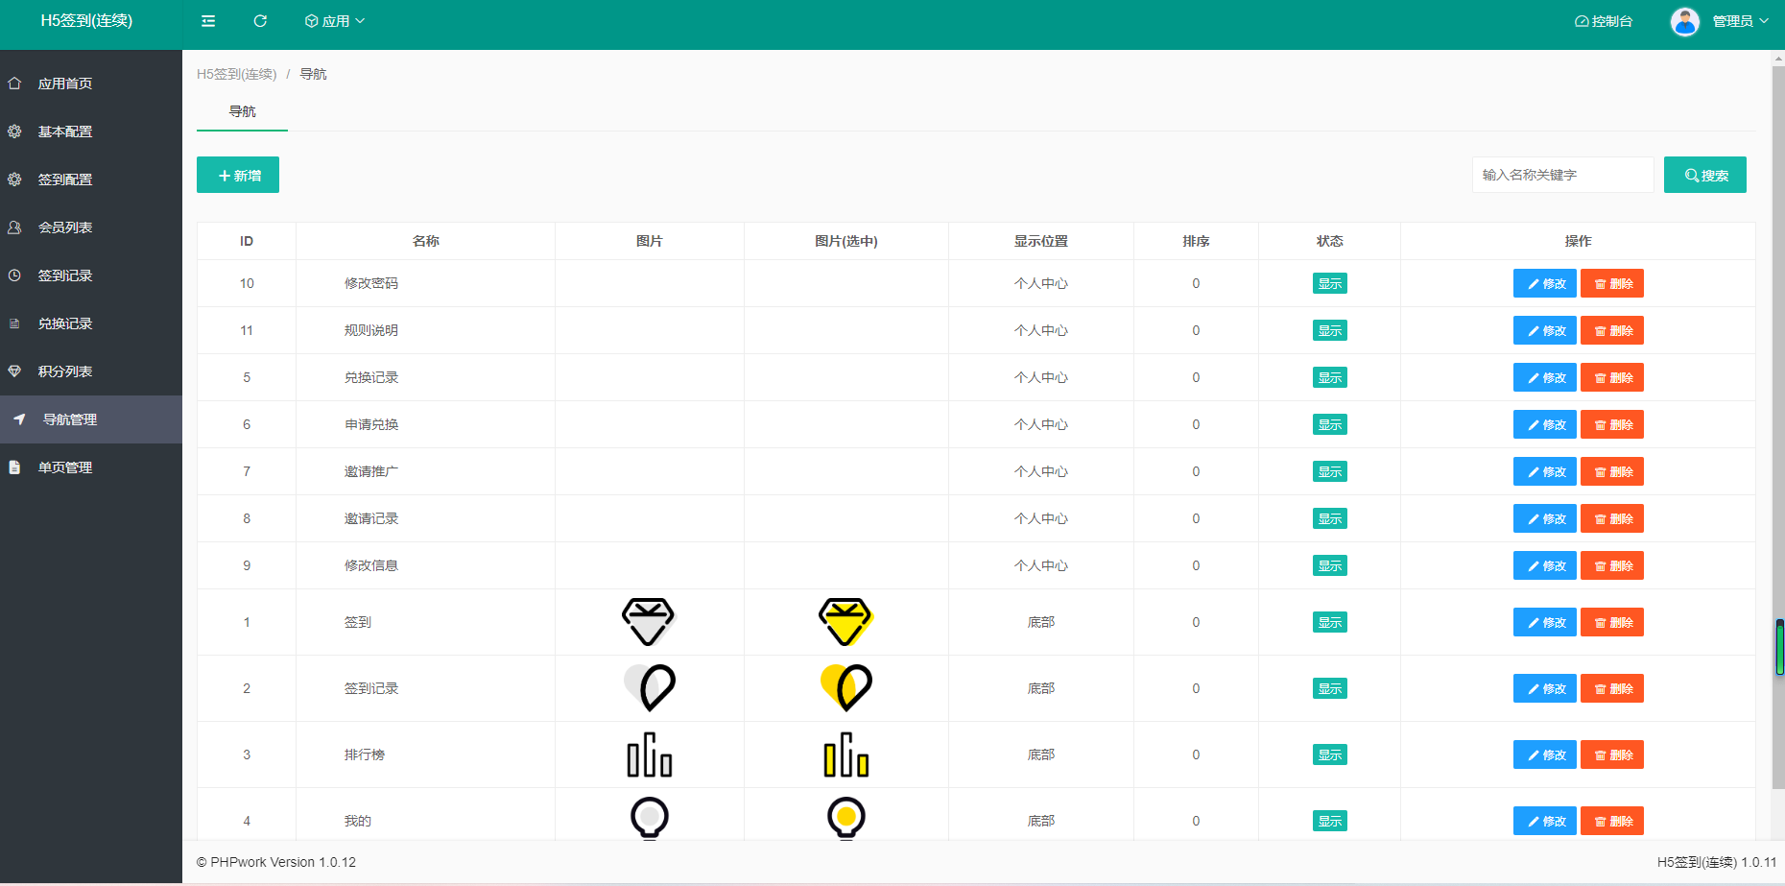Click the gear icon beside 签到配置
The image size is (1785, 886).
(14, 180)
